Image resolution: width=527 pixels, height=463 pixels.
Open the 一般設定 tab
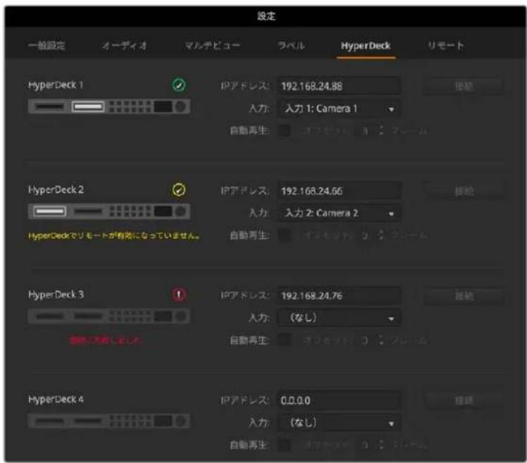(46, 45)
